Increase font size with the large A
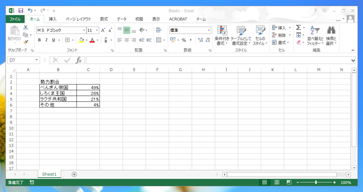The image size is (363, 192). click(x=103, y=31)
